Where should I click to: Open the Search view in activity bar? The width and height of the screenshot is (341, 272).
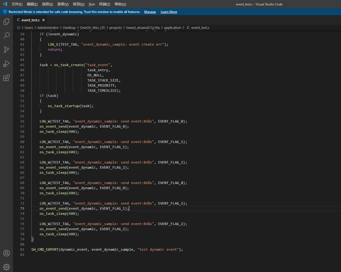6,36
